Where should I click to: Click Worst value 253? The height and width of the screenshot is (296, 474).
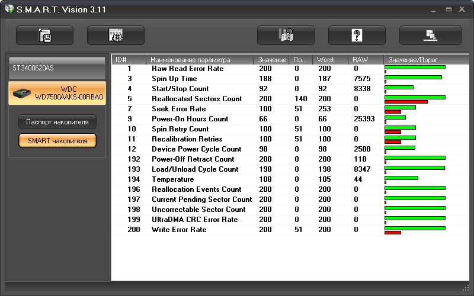[324, 109]
